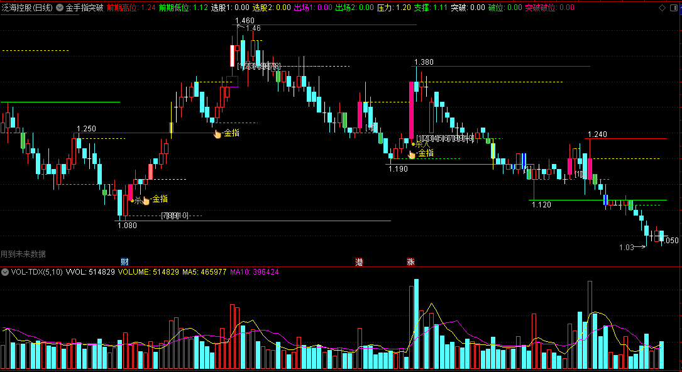Screen dimensions: 682x372
Task: Click the 1.460 peak price label
Action: pos(245,21)
